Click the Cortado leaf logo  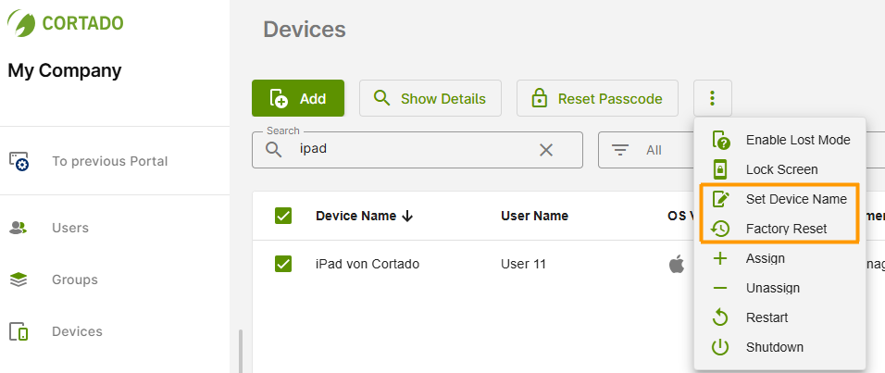coord(21,23)
